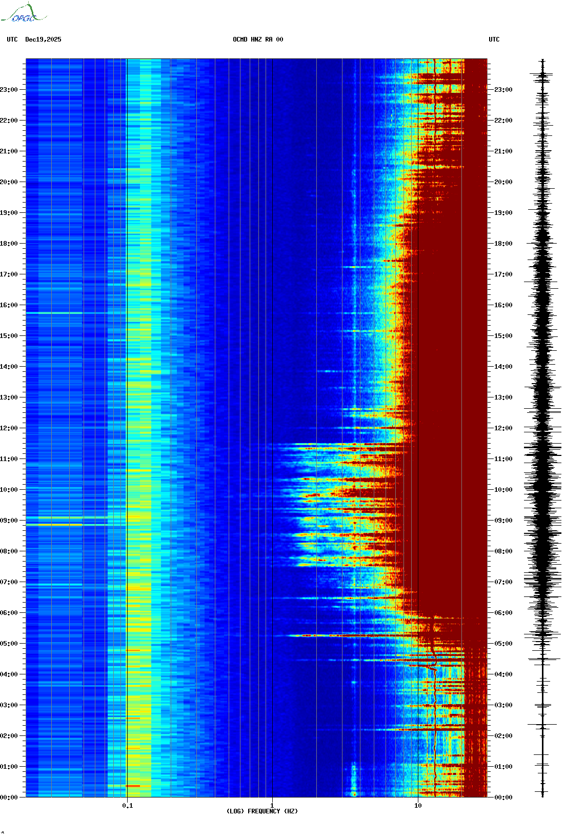Image resolution: width=565 pixels, height=838 pixels.
Task: Click the (LOG) FREQUENCY (HZ) axis title
Action: (262, 811)
